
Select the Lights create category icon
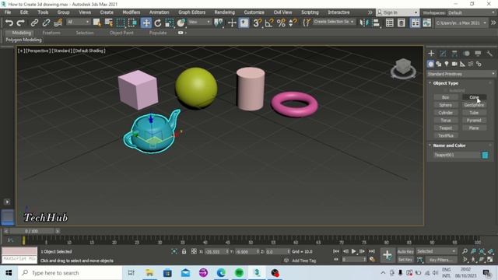pyautogui.click(x=447, y=64)
